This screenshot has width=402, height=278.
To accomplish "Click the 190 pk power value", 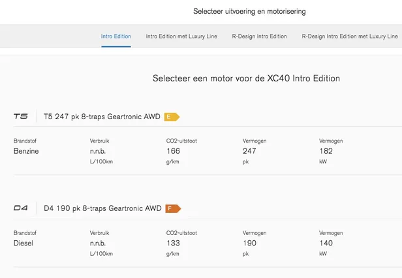I will coord(250,243).
